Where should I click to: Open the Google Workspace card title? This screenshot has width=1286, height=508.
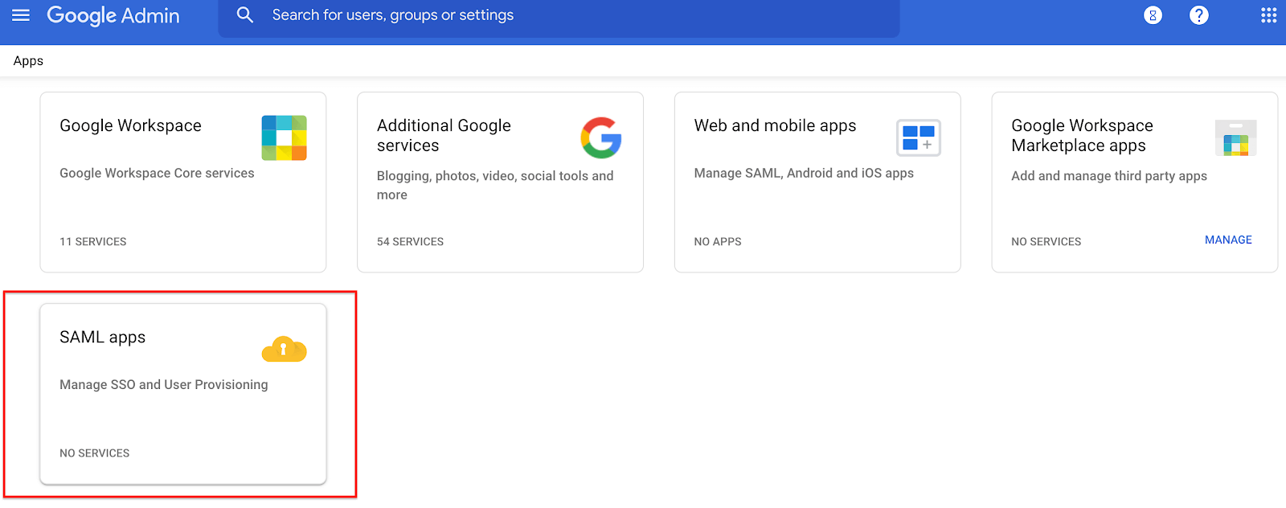[x=130, y=125]
